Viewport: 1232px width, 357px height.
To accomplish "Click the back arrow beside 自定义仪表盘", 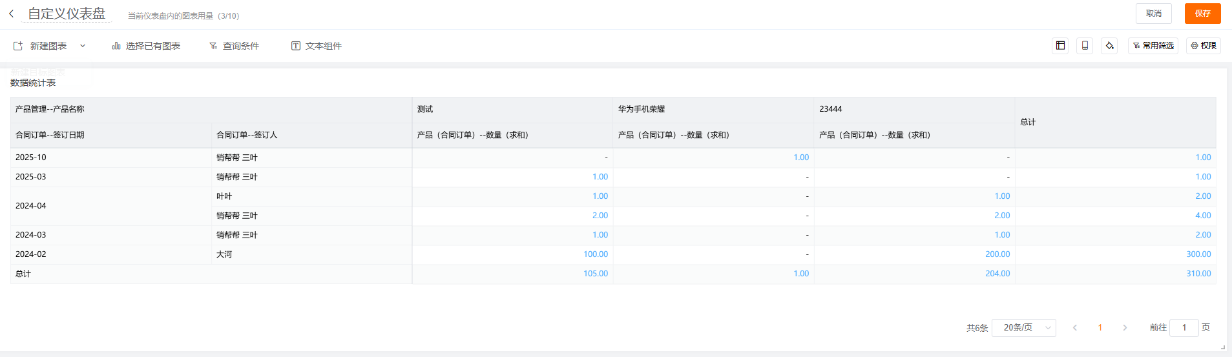I will [12, 14].
